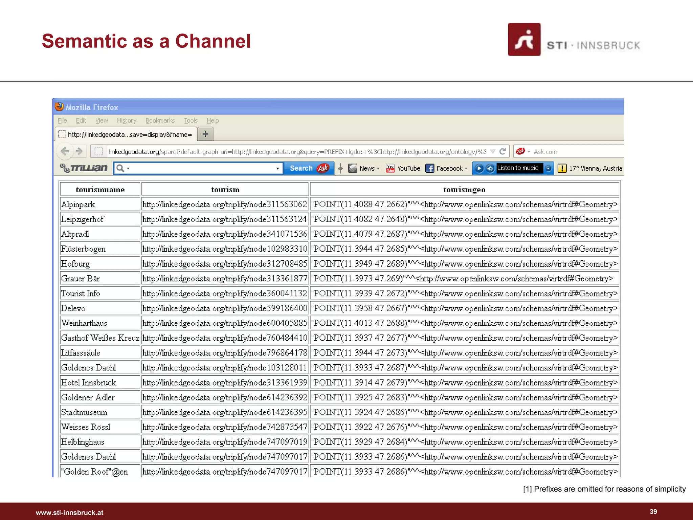Open the View menu

102,120
